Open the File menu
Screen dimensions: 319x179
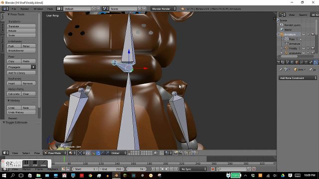tap(14, 9)
